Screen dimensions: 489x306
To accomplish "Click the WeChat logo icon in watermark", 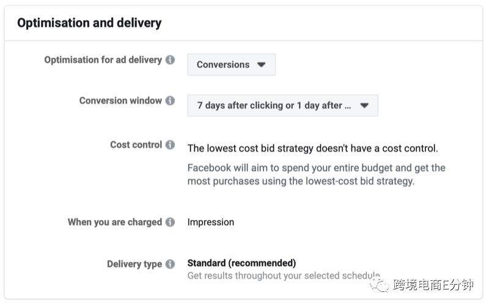I will click(380, 285).
